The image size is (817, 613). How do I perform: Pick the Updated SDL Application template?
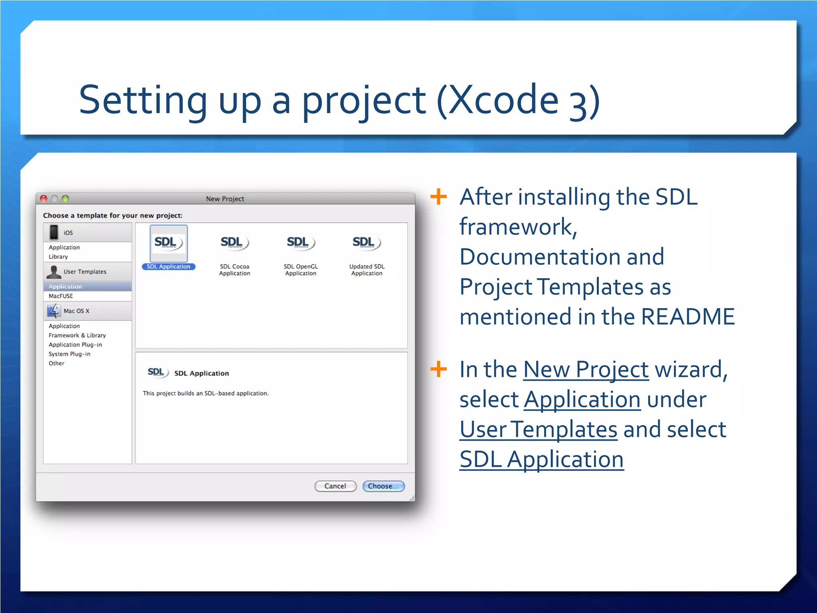(367, 243)
